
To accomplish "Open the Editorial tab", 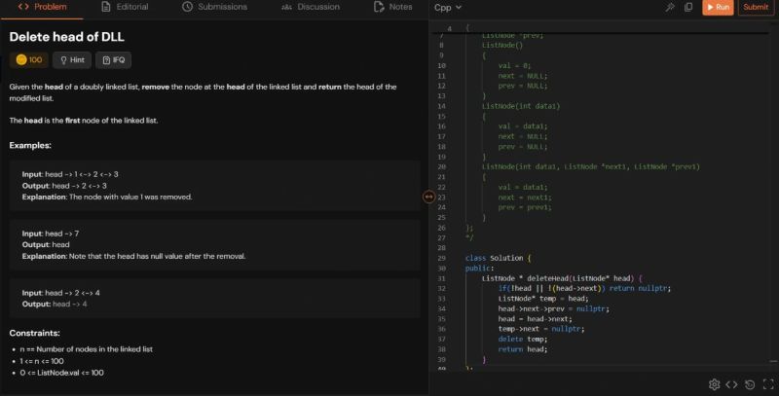I will pyautogui.click(x=125, y=7).
